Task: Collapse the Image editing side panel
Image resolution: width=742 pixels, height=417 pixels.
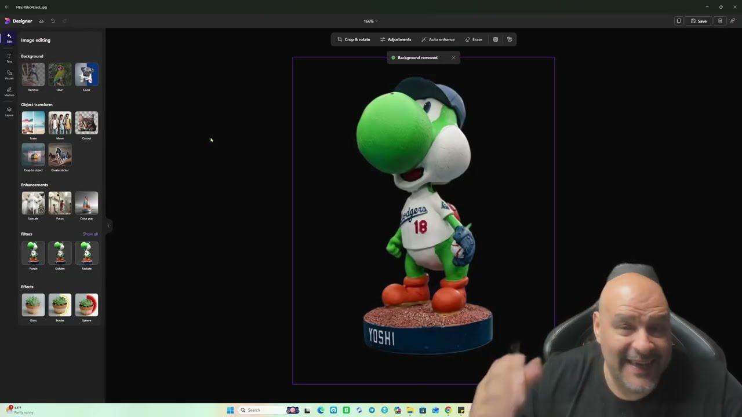Action: 108,226
